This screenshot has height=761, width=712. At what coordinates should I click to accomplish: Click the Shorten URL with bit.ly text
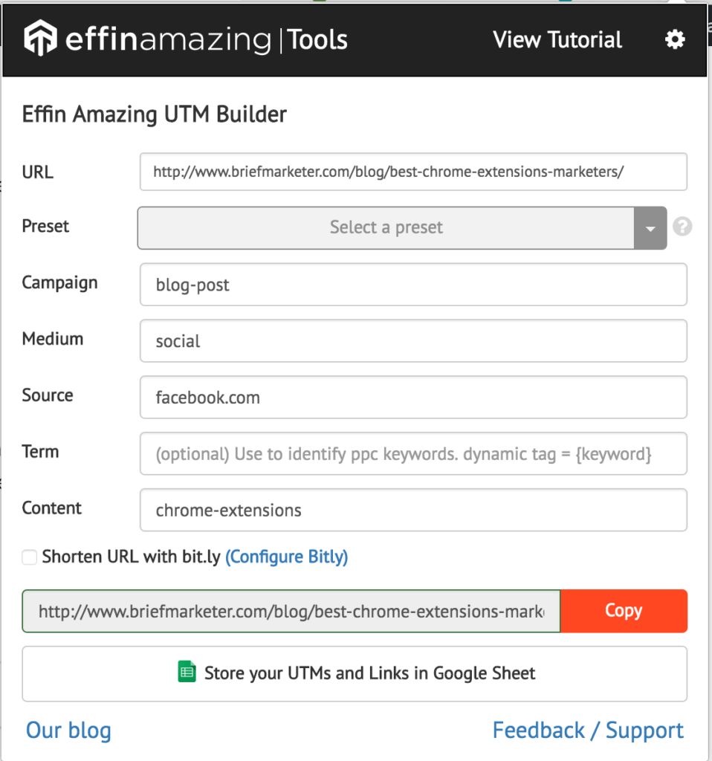pyautogui.click(x=131, y=557)
